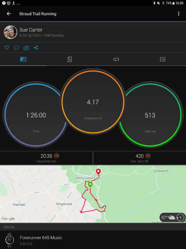Like the activity with the heart icon
This screenshot has width=186, height=249.
pyautogui.click(x=7, y=47)
